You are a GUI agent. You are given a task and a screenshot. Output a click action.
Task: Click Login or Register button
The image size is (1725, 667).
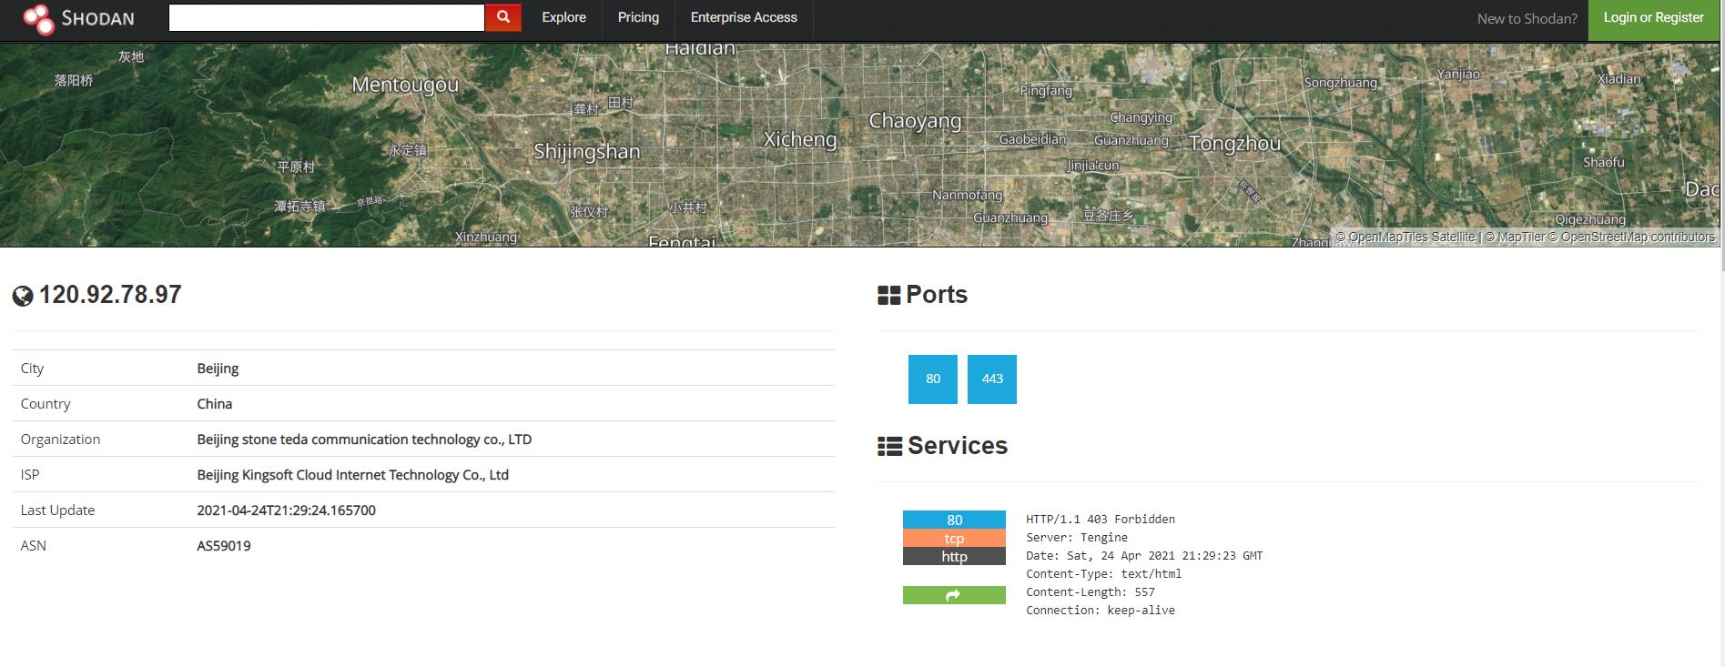[x=1653, y=18]
